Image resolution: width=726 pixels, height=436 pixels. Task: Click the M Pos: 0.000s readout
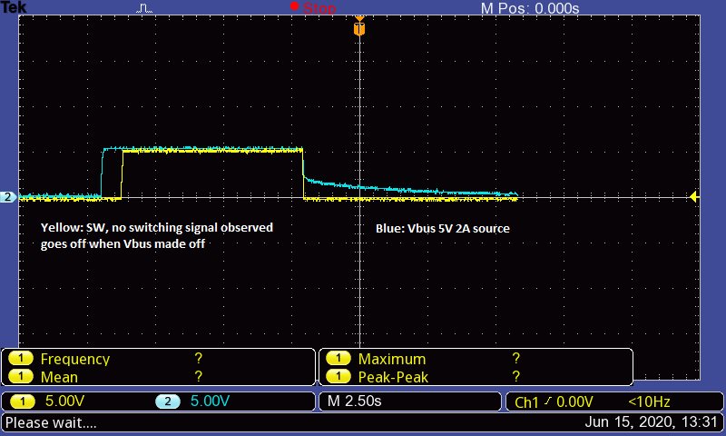tap(530, 8)
